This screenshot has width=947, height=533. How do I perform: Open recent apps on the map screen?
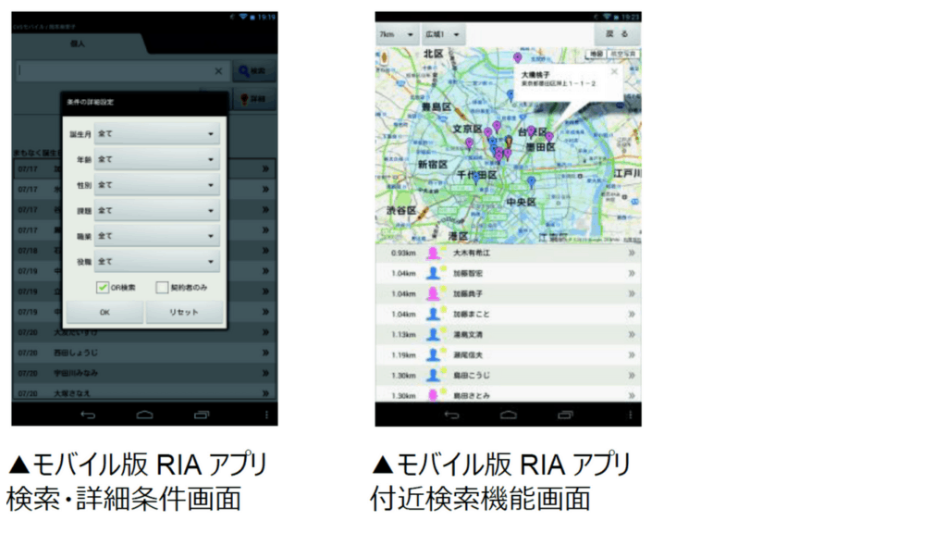[x=565, y=415]
